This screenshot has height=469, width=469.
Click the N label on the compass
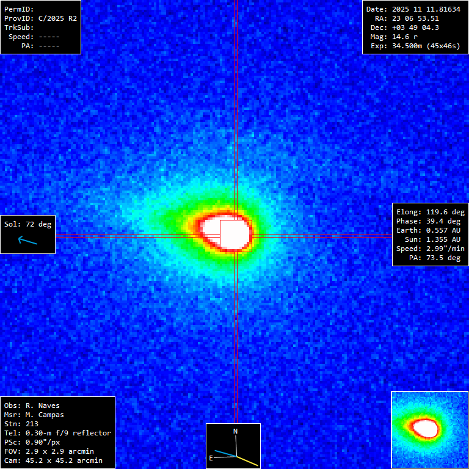[x=236, y=431]
